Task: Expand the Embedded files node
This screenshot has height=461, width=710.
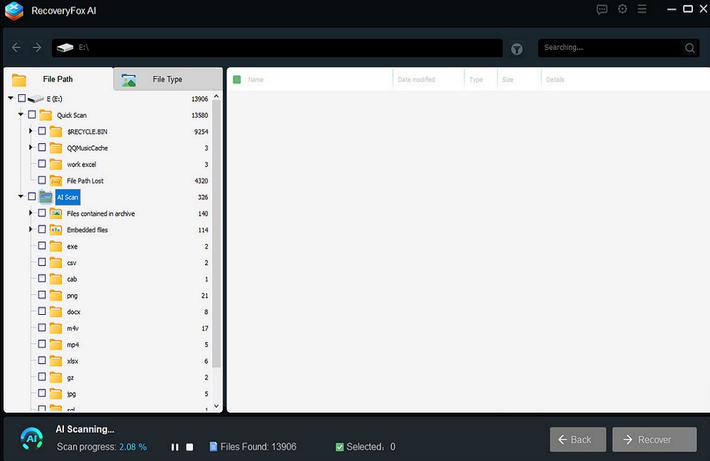Action: 30,230
